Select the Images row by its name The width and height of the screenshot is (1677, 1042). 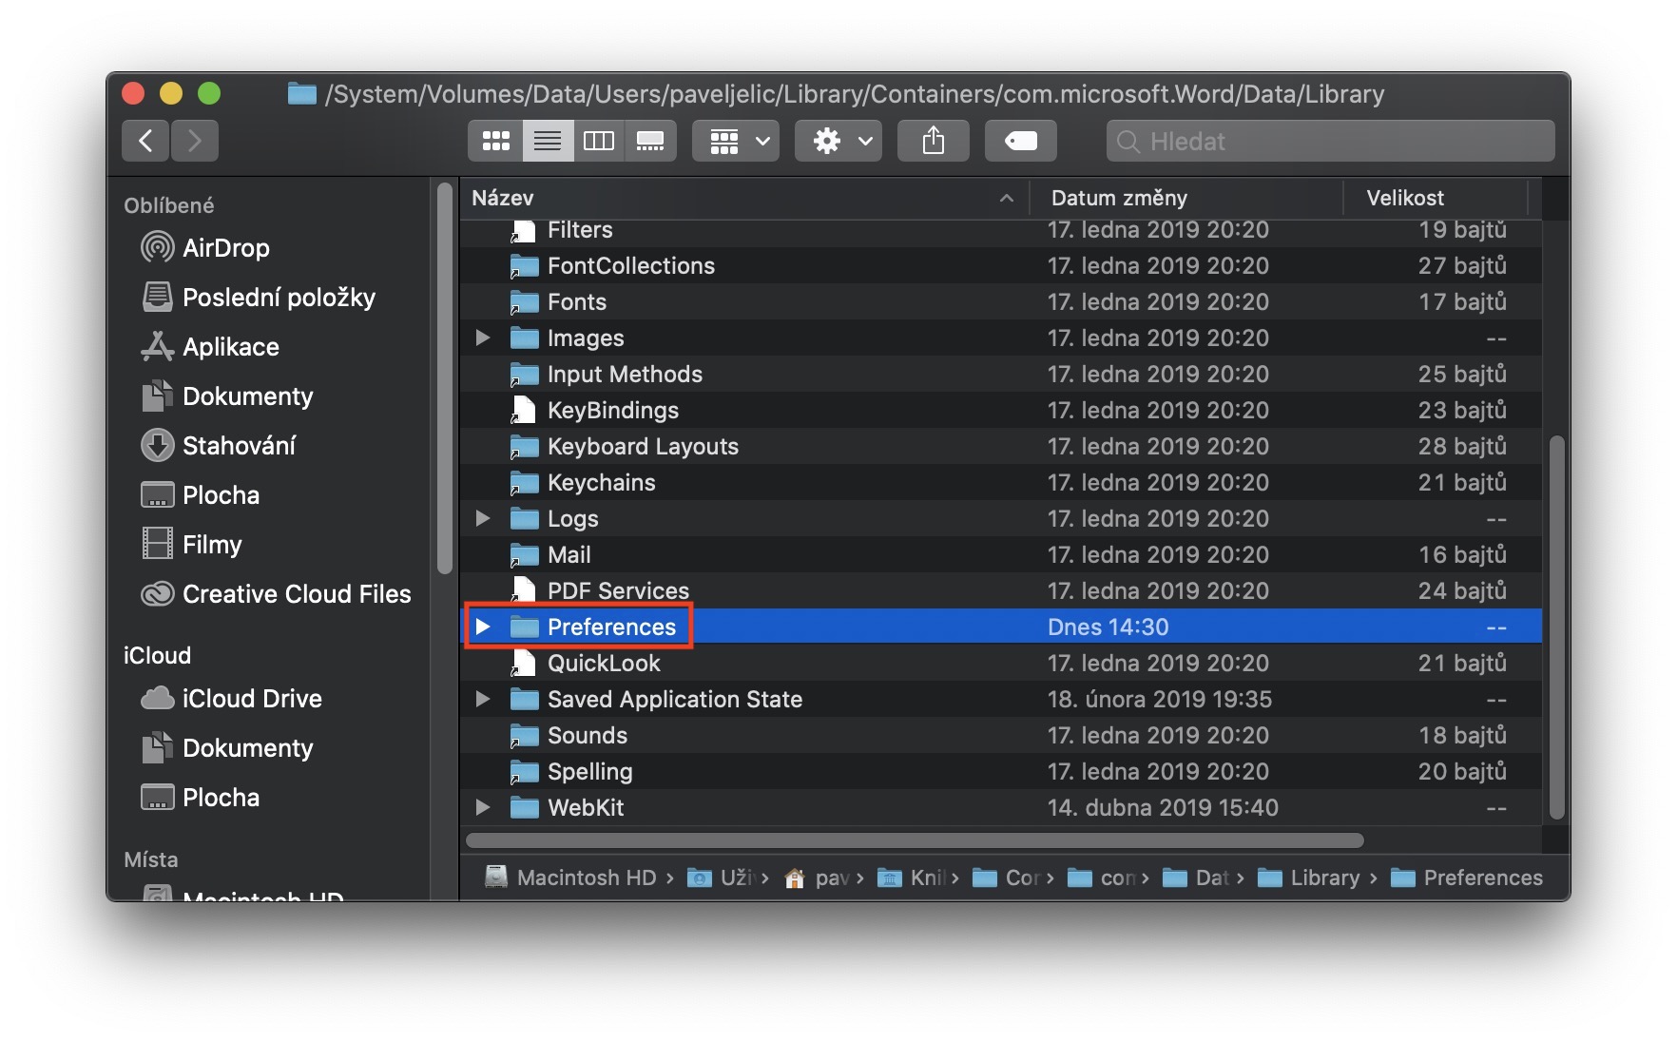pos(586,338)
